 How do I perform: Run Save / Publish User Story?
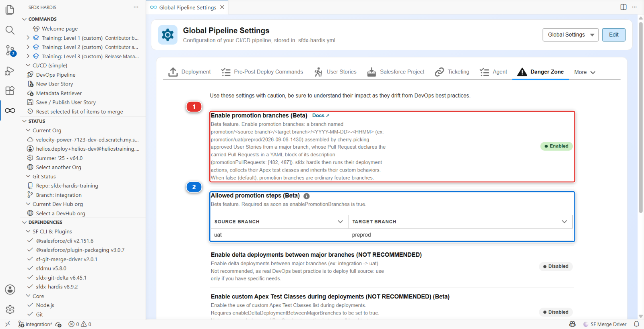pos(66,102)
